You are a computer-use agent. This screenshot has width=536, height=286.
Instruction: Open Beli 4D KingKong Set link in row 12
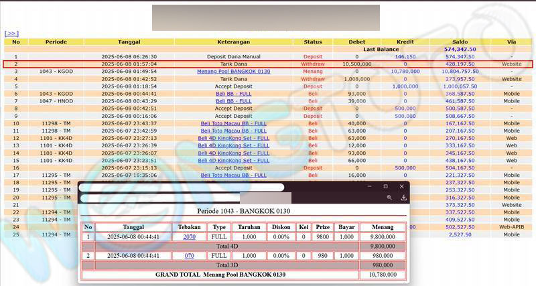coord(233,139)
